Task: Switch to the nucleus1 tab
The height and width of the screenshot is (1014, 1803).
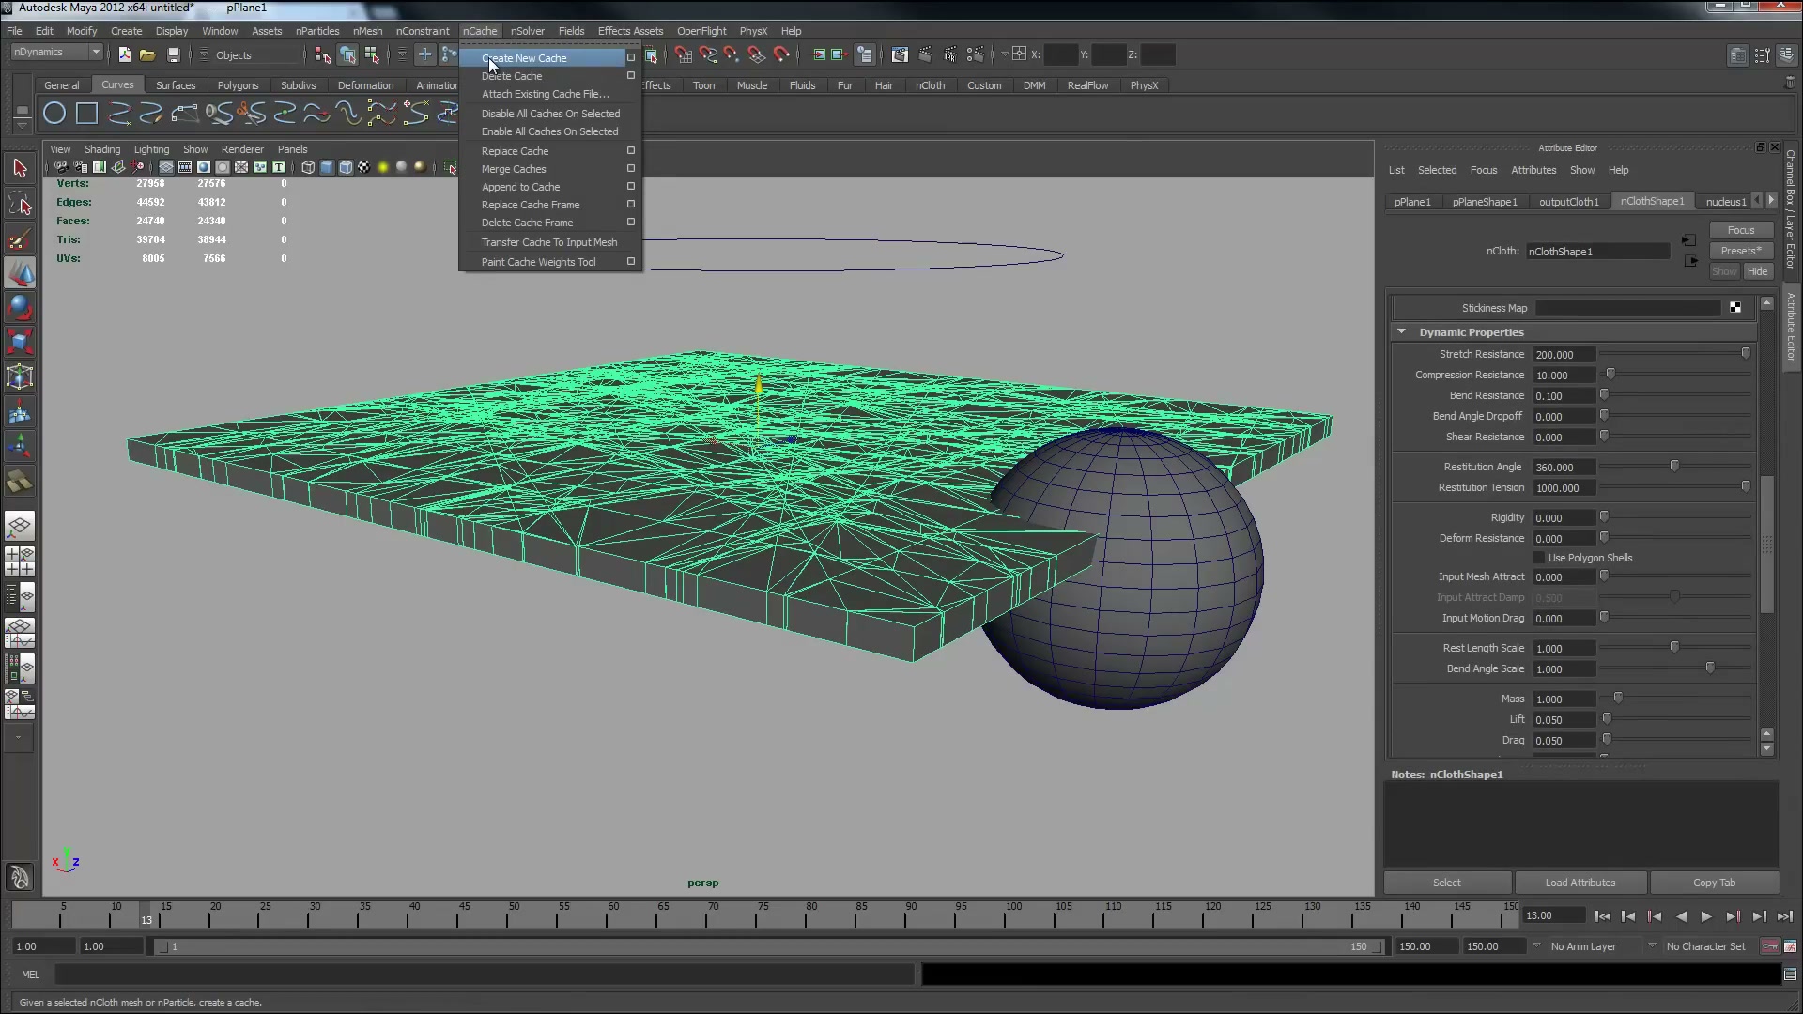Action: [1725, 202]
